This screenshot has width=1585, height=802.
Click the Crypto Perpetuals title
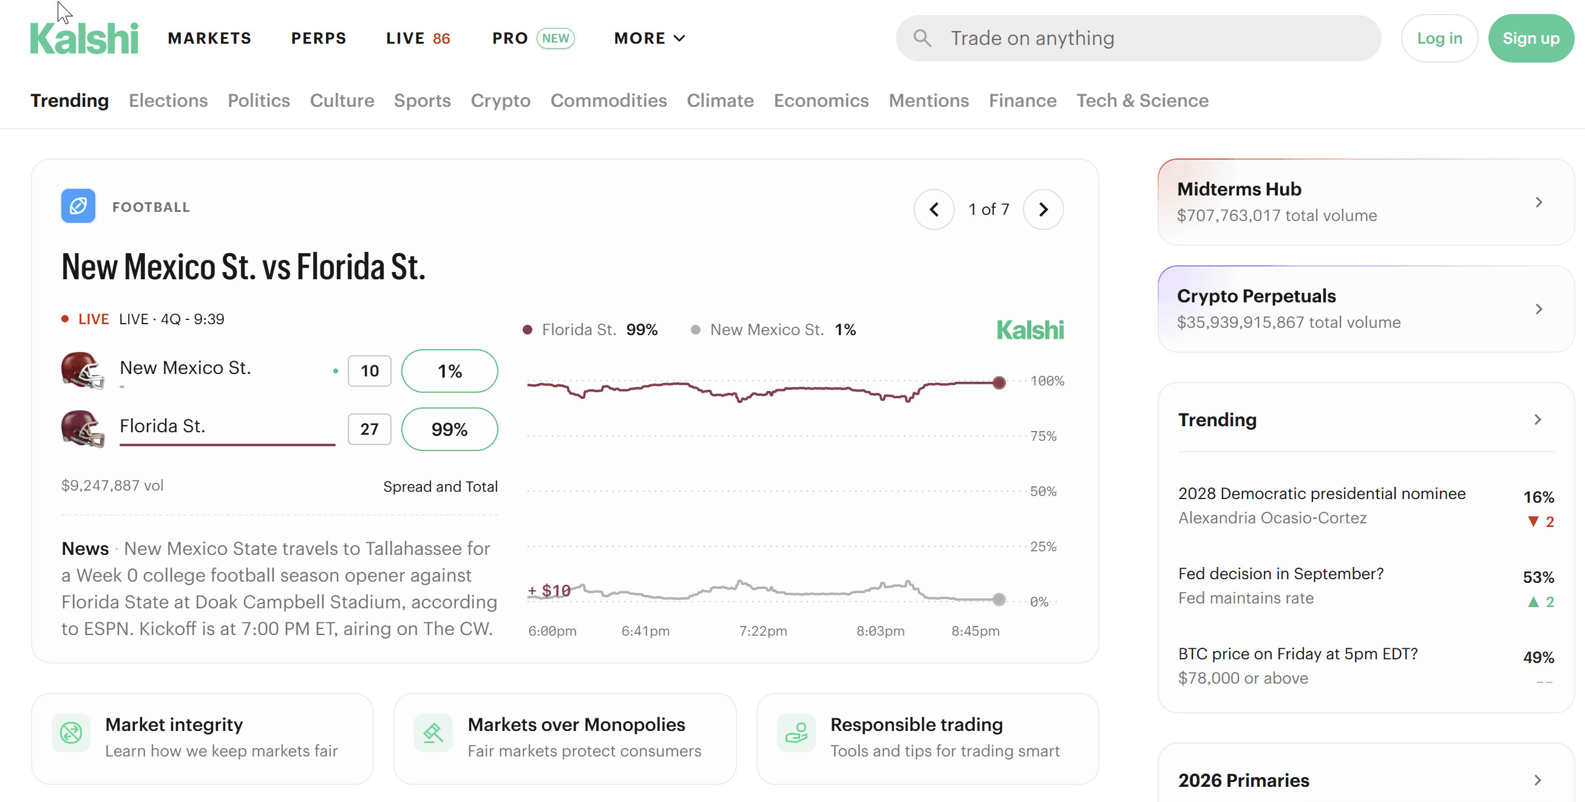click(1256, 296)
